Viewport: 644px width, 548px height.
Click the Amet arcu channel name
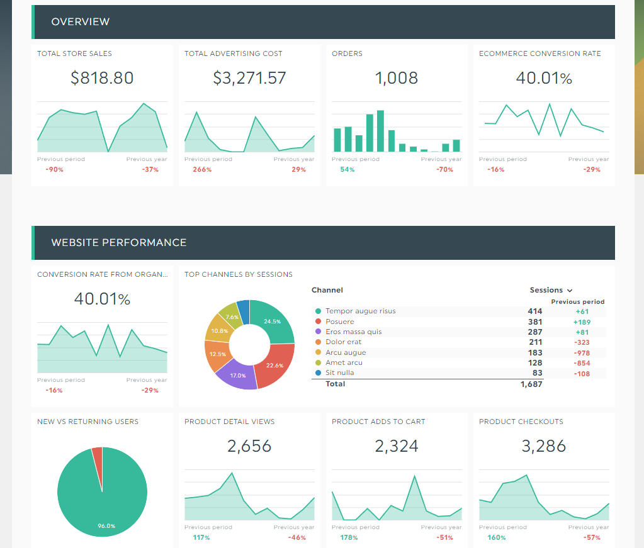click(344, 362)
